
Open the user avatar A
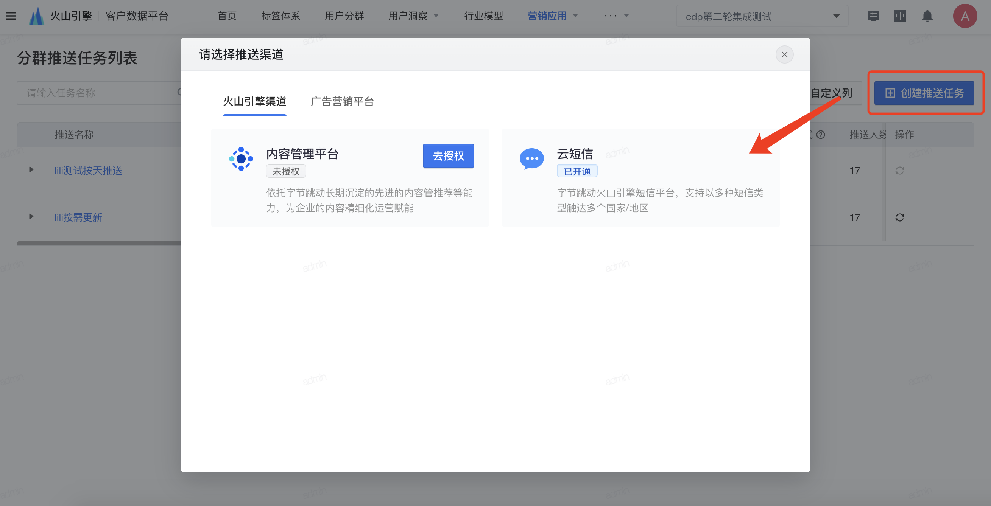pyautogui.click(x=965, y=16)
